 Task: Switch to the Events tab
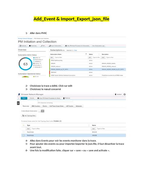coord(45,106)
